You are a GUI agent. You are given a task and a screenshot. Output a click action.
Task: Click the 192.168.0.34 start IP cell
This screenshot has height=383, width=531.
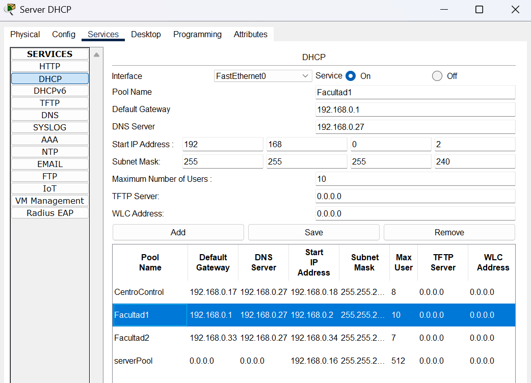tap(314, 338)
